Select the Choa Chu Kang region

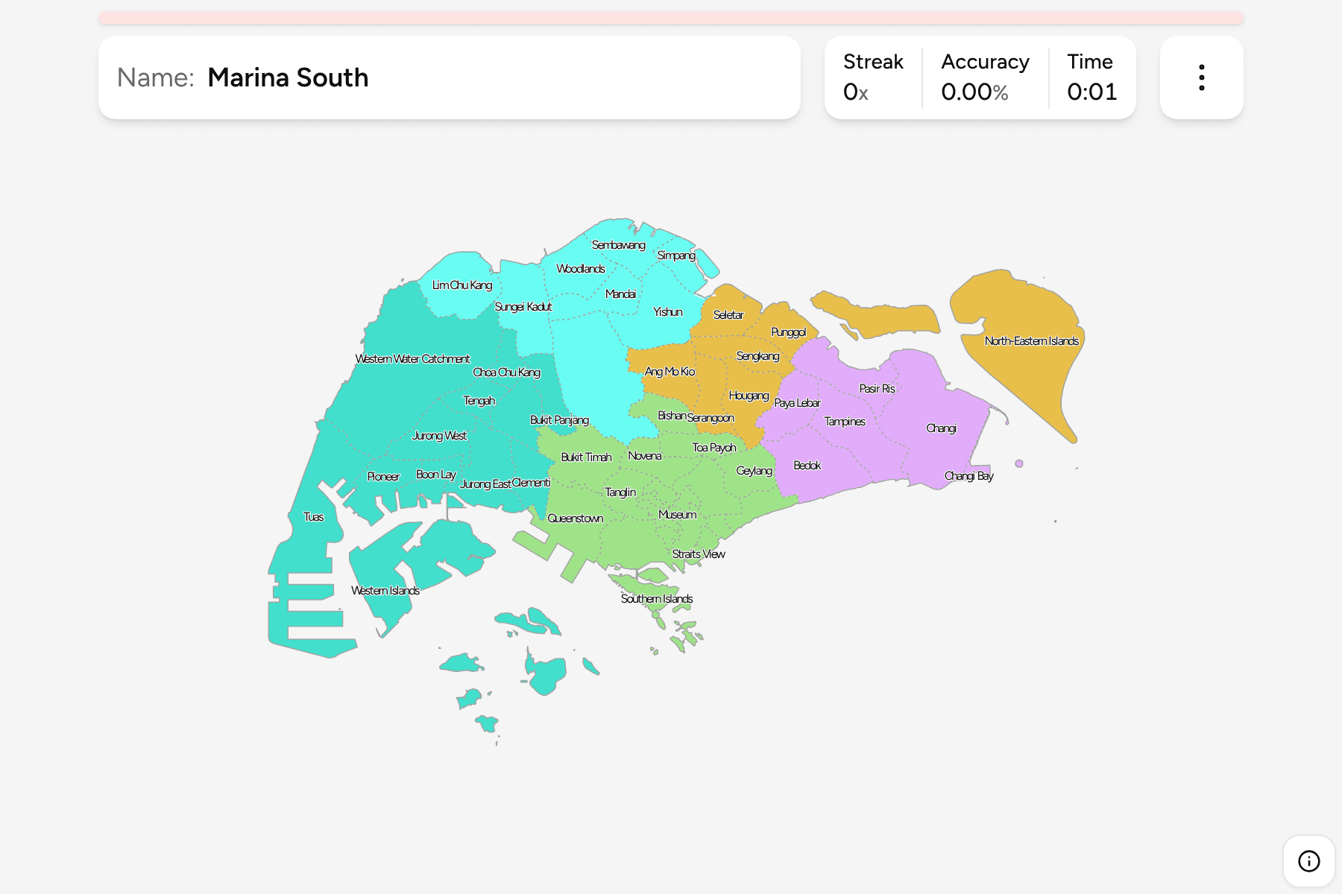[x=506, y=372]
